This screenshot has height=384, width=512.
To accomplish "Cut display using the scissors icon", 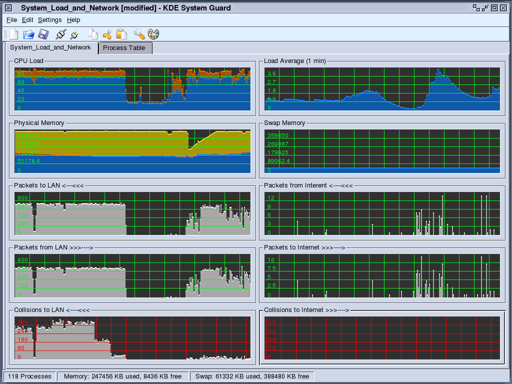I will point(107,34).
